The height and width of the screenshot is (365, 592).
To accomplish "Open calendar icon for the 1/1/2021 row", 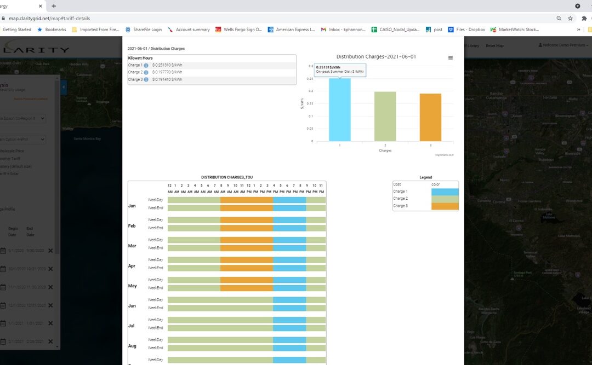I will coord(3,323).
